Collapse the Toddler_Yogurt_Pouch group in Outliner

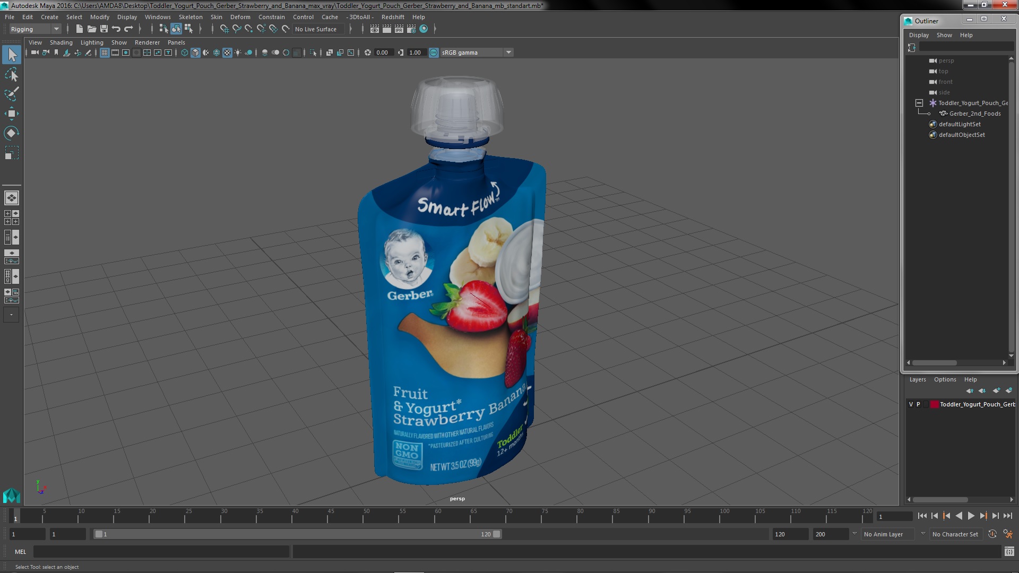coord(919,103)
